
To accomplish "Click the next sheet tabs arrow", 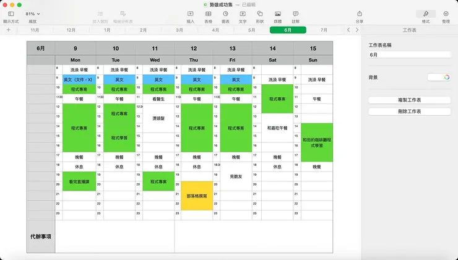I will (357, 30).
